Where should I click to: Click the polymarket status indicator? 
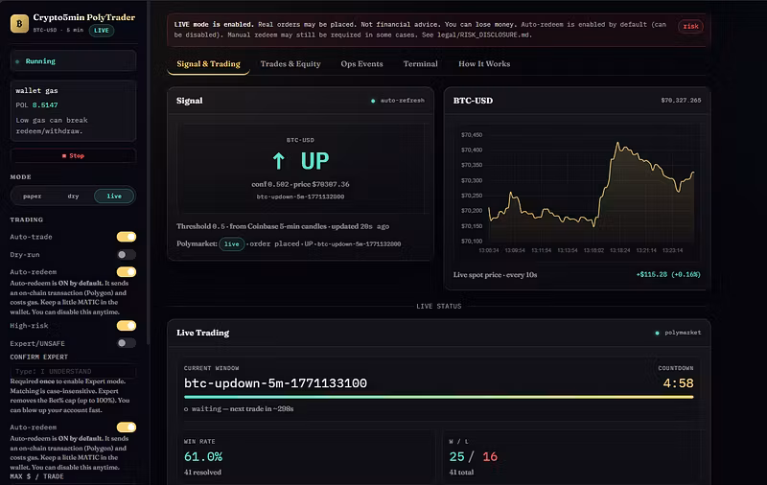[x=678, y=333]
